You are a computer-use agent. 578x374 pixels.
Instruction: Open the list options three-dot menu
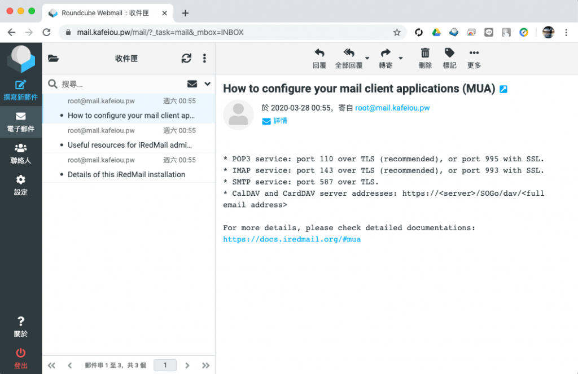[x=204, y=58]
